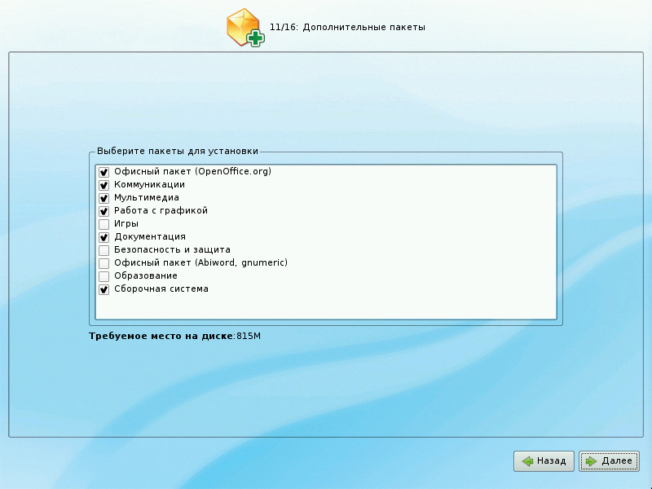Check the Безопасность и защита checkbox

pos(104,250)
